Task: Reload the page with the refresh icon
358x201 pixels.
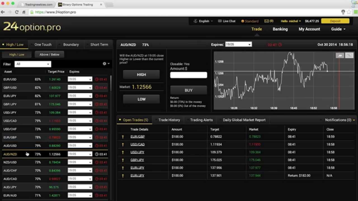Action: pos(17,12)
